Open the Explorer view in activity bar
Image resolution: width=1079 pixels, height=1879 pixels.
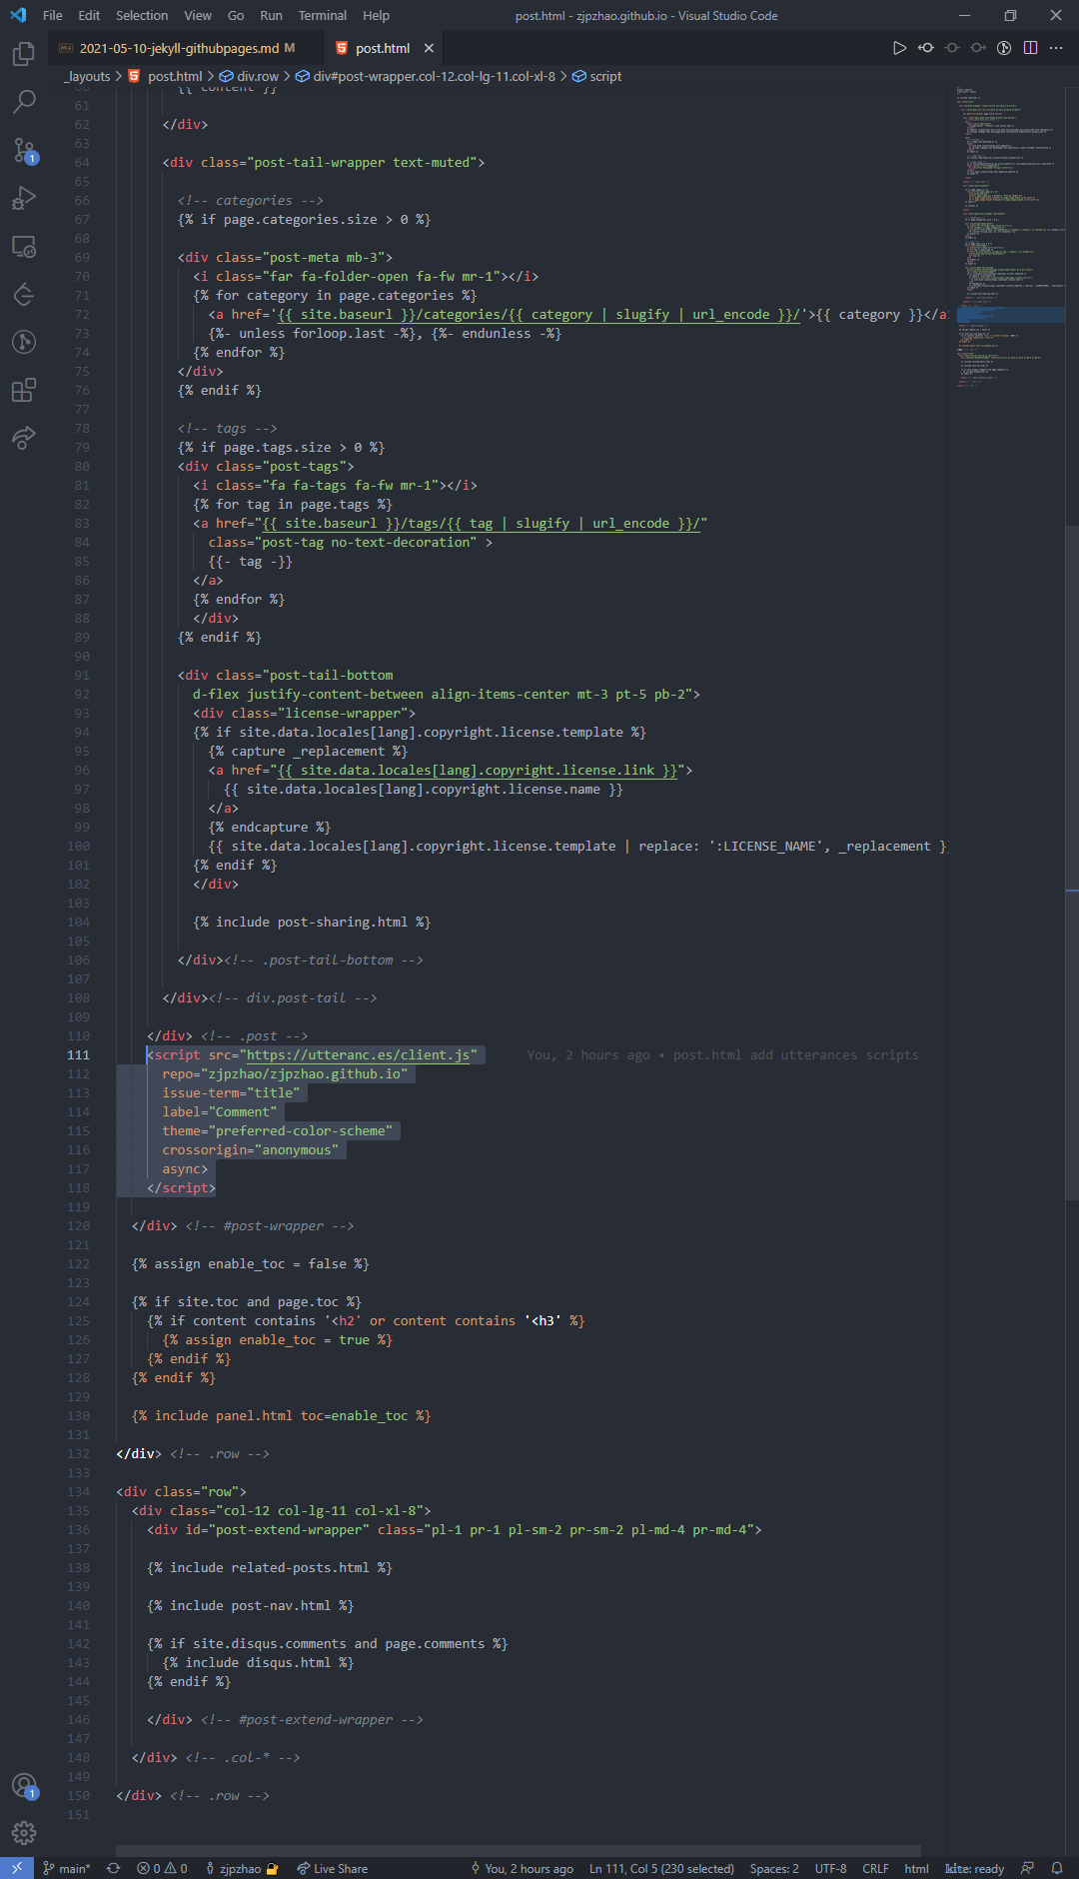(x=24, y=54)
